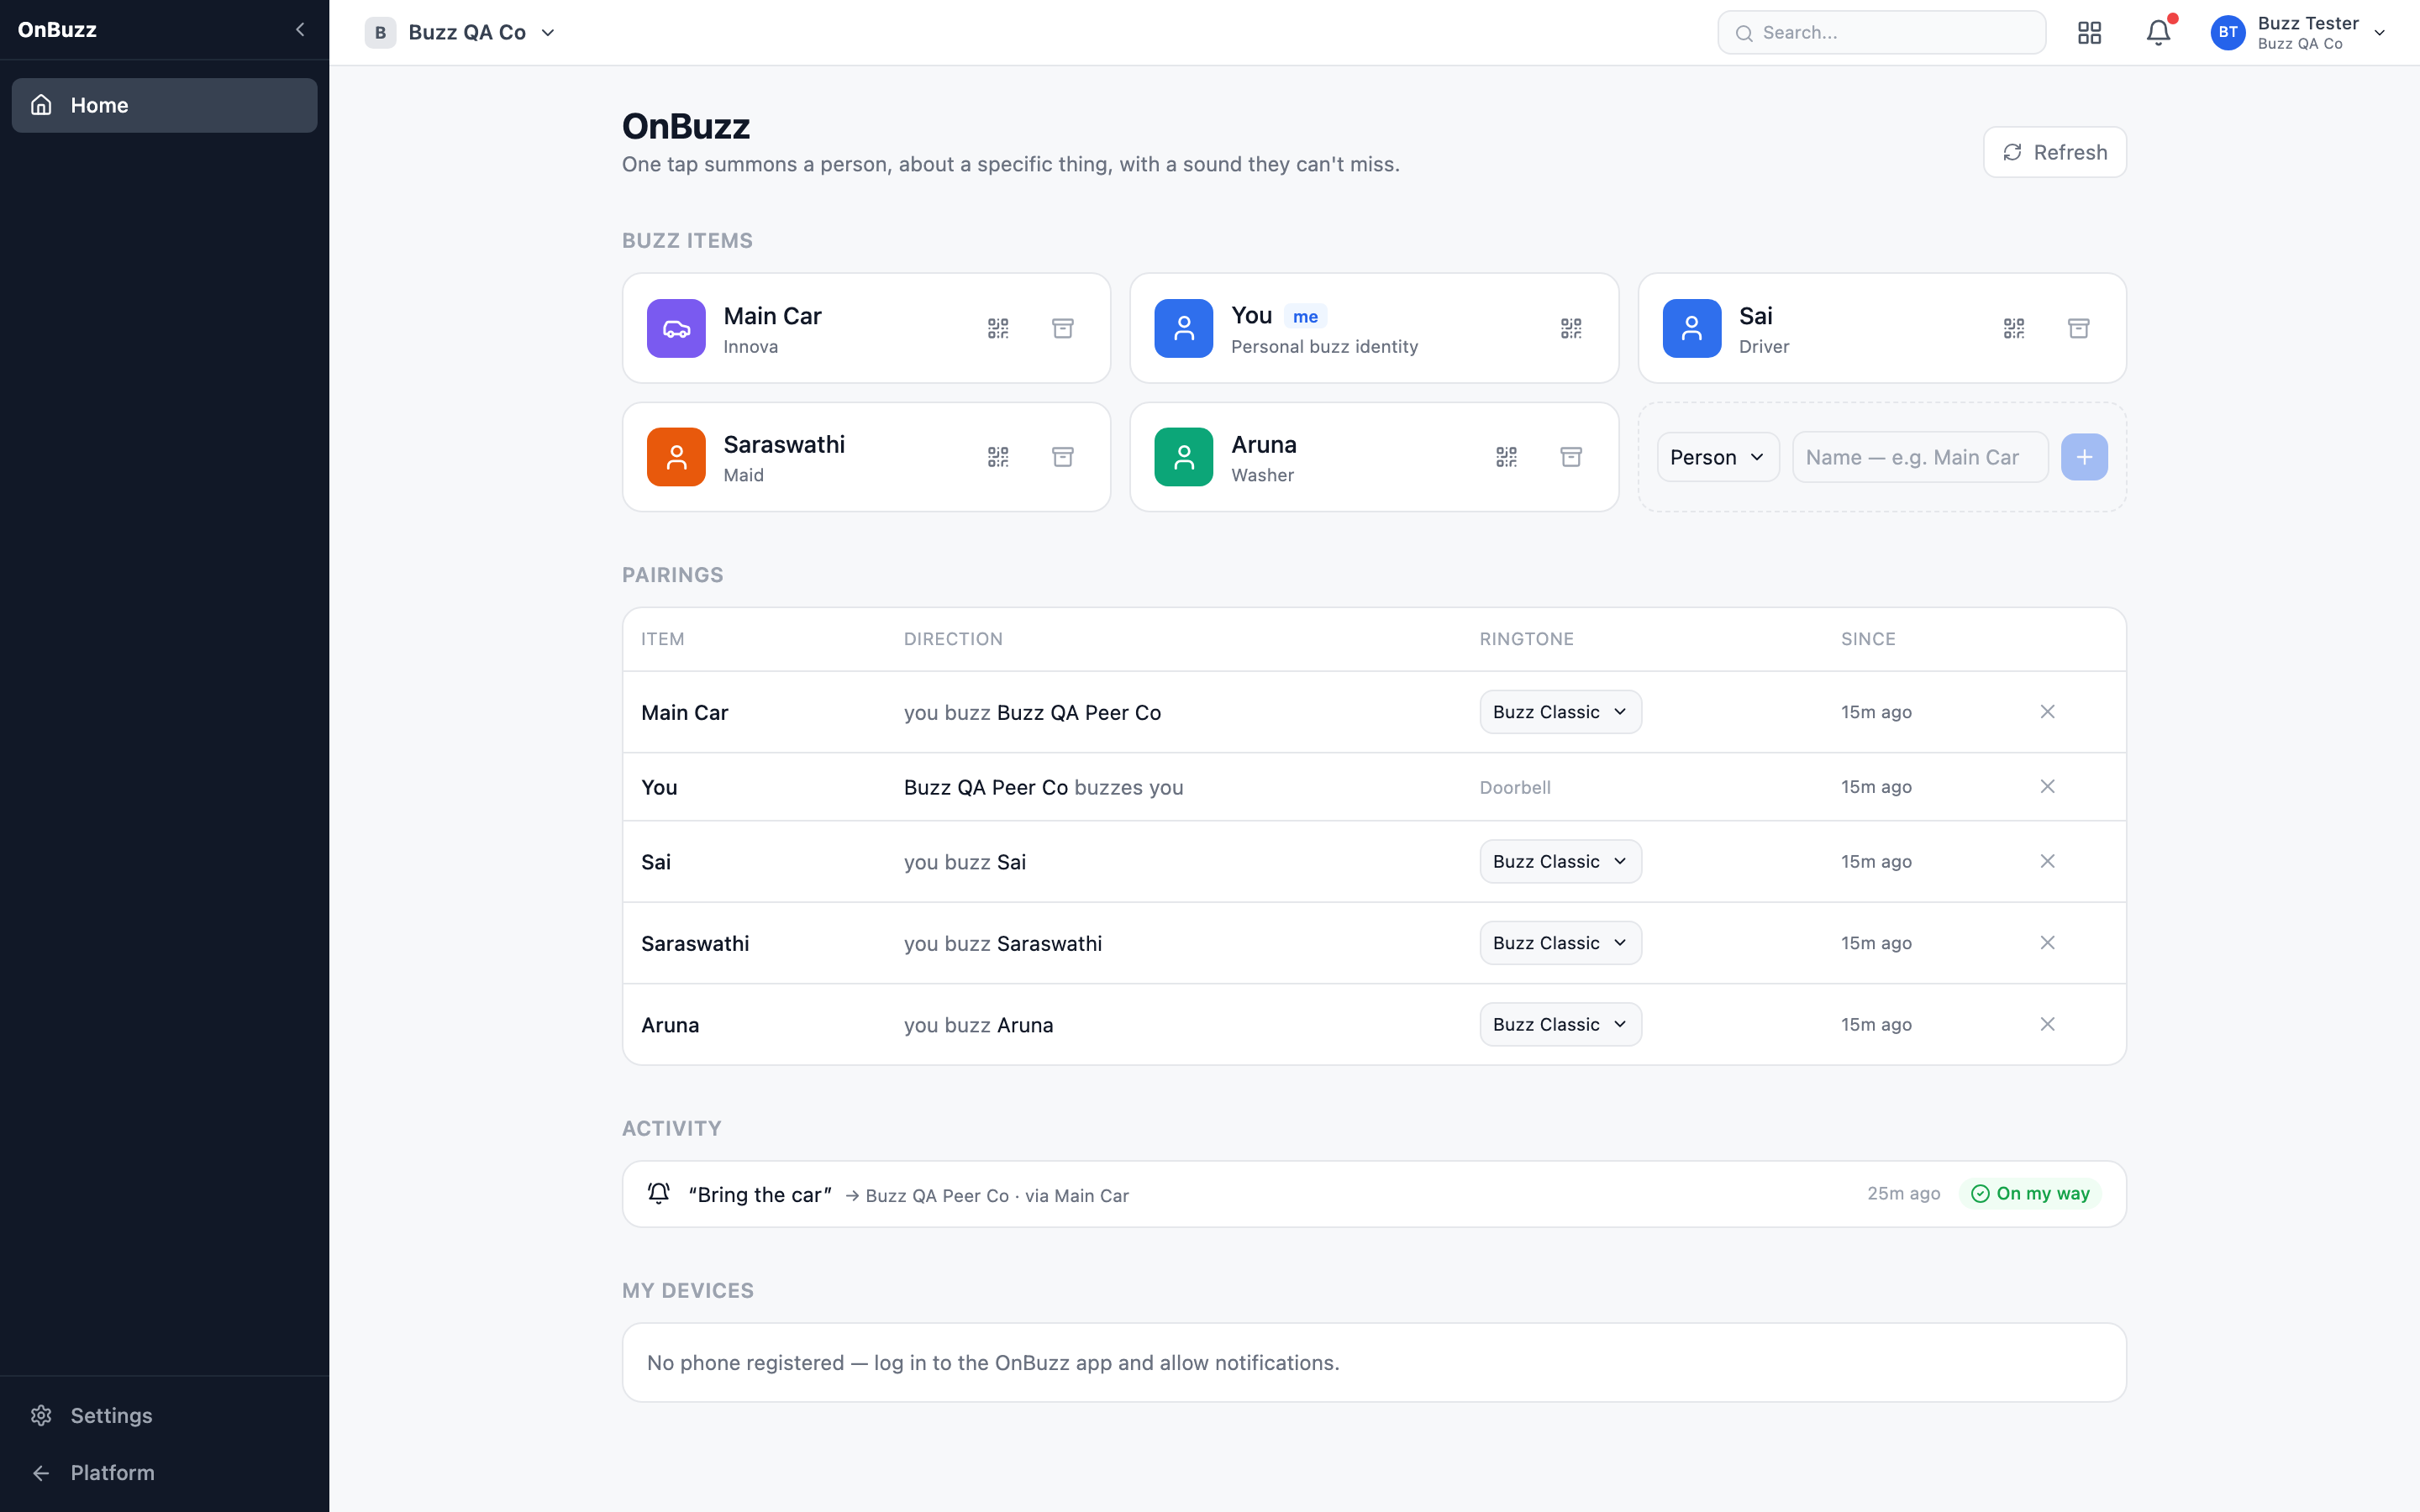
Task: Show QR code for Saraswathi
Action: click(x=998, y=457)
